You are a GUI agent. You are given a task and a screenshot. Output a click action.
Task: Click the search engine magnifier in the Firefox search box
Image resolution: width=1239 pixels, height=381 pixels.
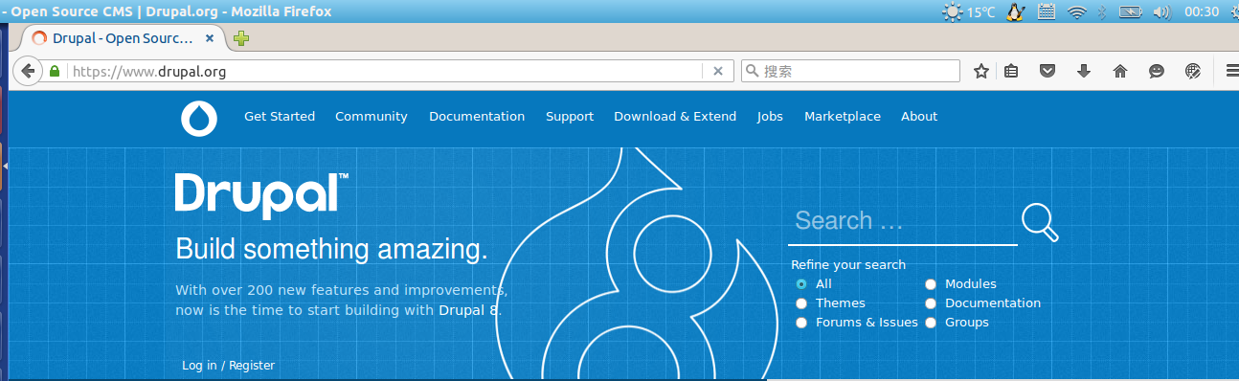752,71
